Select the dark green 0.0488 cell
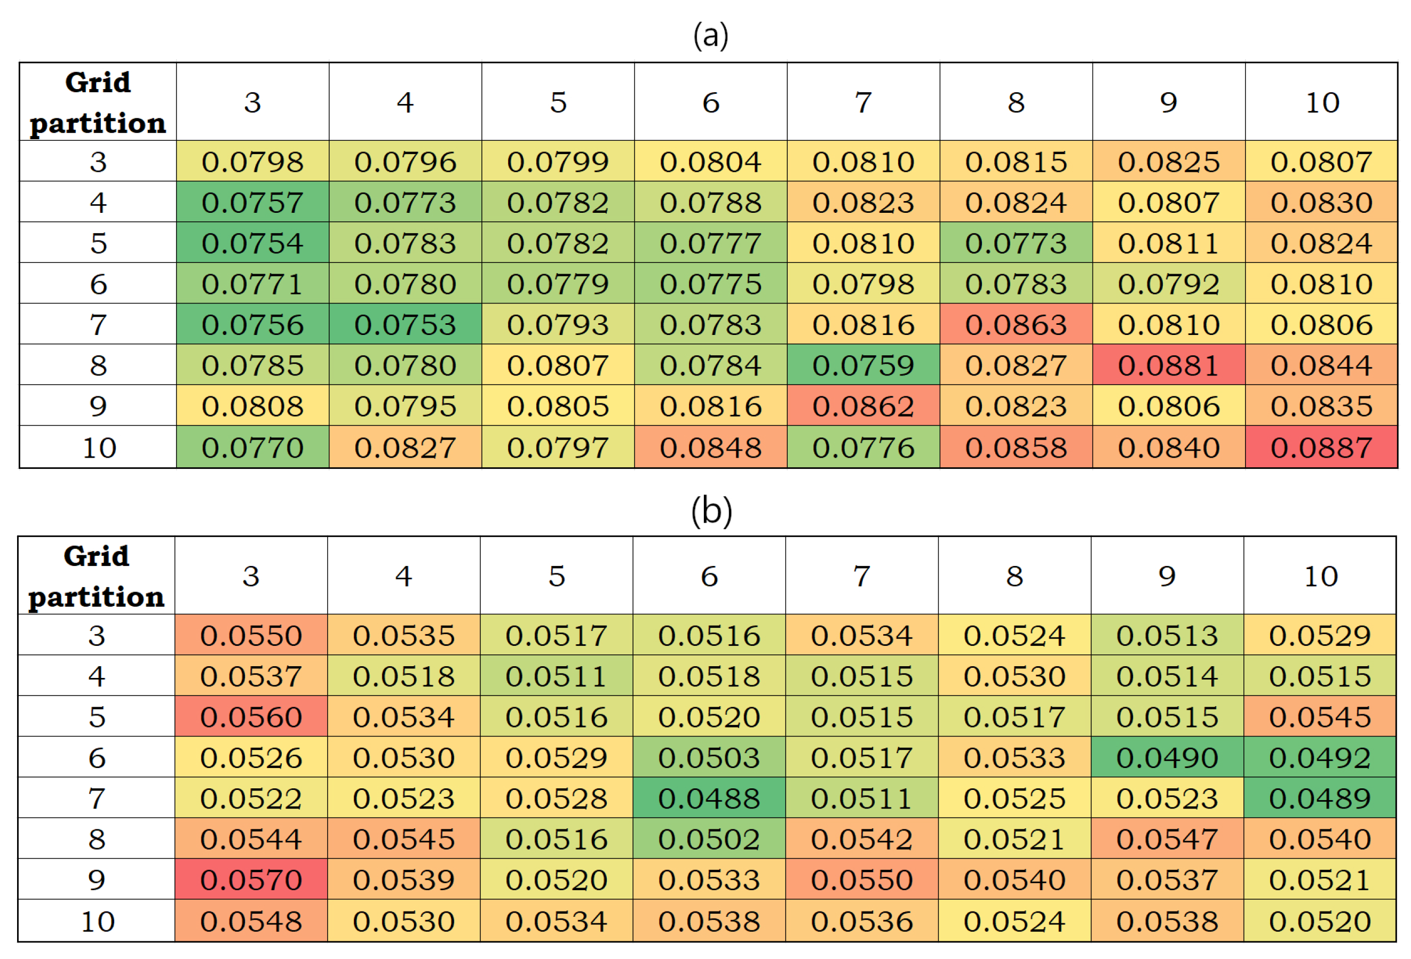This screenshot has width=1411, height=959. pos(709,798)
